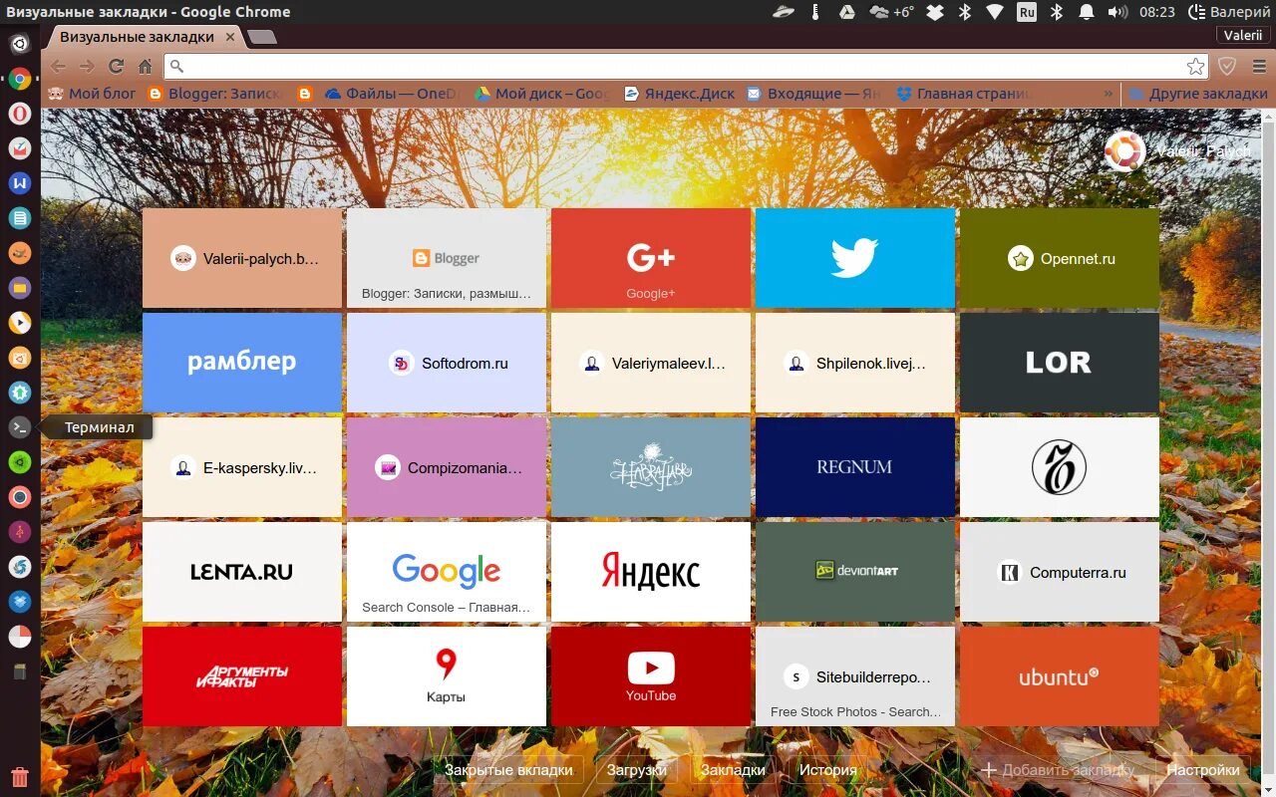
Task: Click into the address bar field
Action: coord(687,67)
